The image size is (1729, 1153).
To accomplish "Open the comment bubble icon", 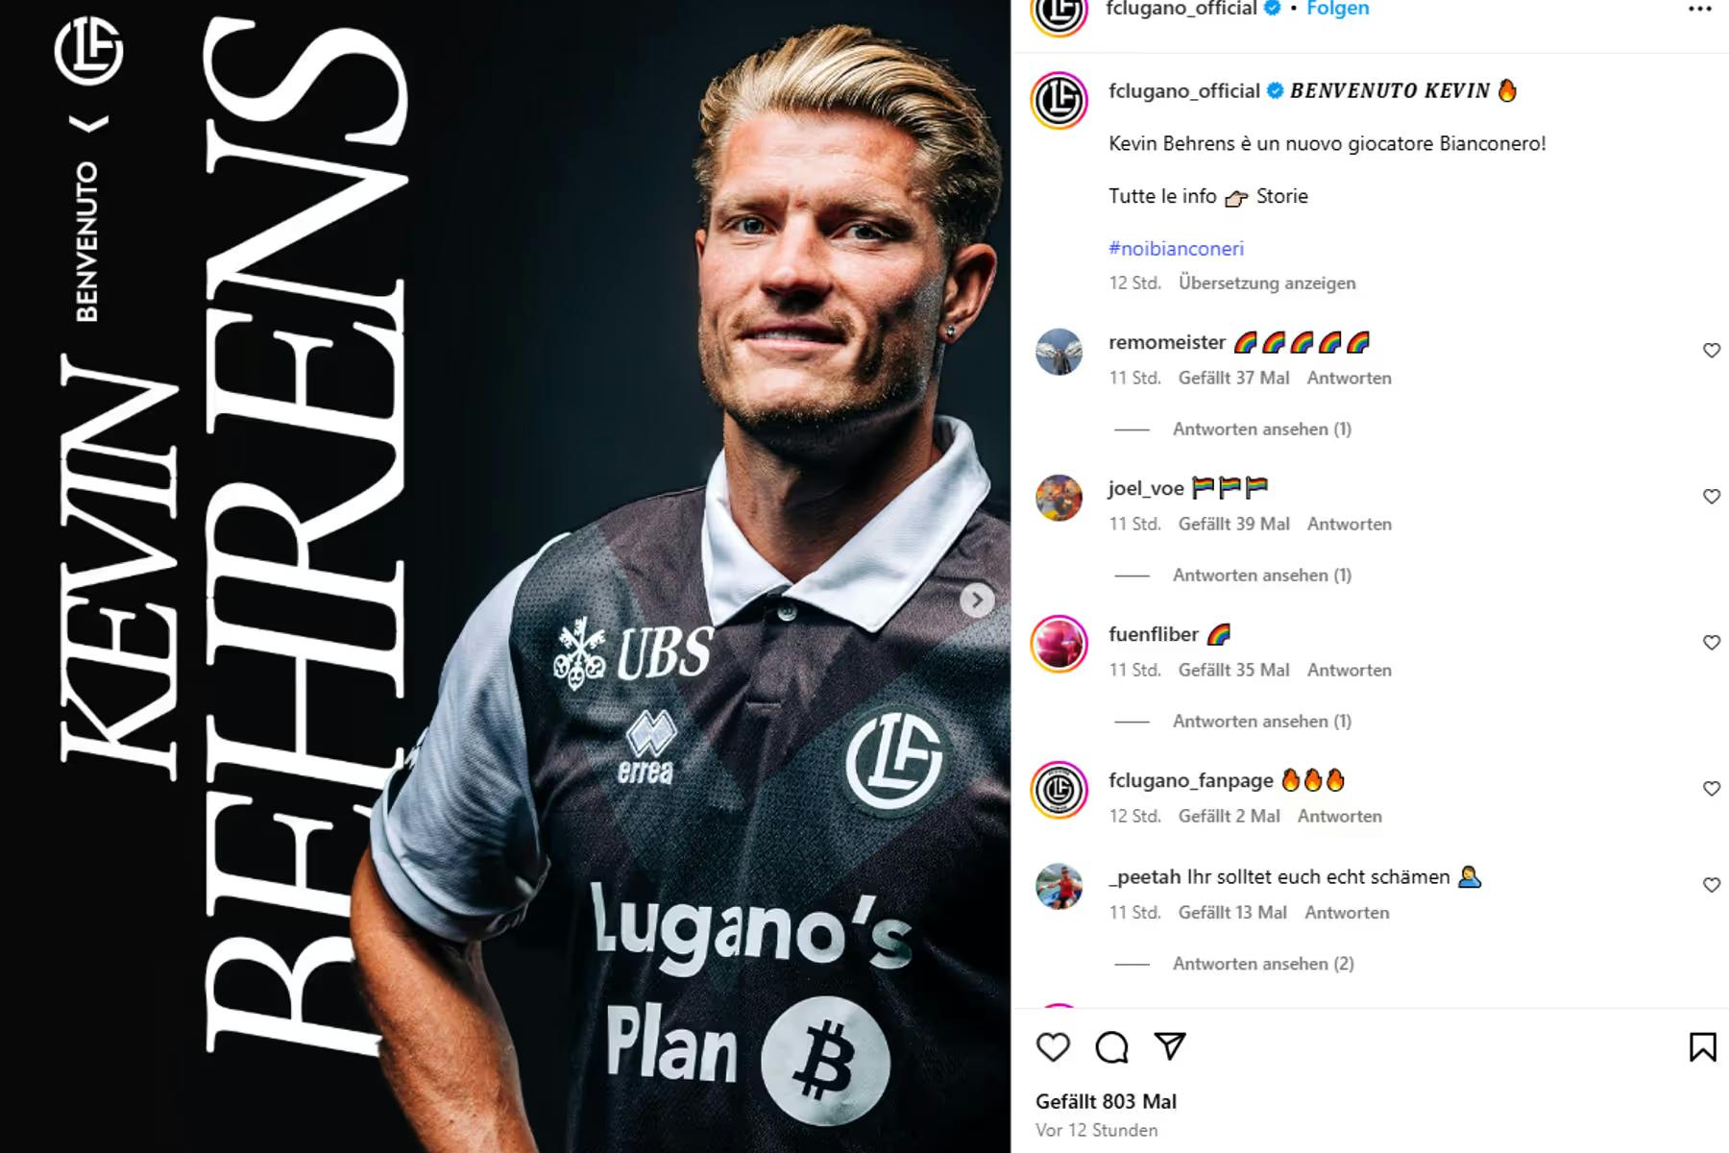I will [x=1111, y=1046].
